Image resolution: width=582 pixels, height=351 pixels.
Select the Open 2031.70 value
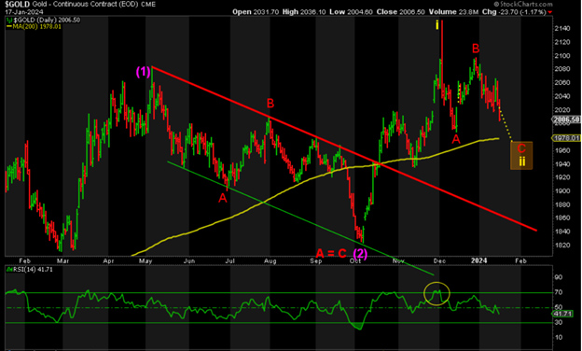(x=256, y=12)
